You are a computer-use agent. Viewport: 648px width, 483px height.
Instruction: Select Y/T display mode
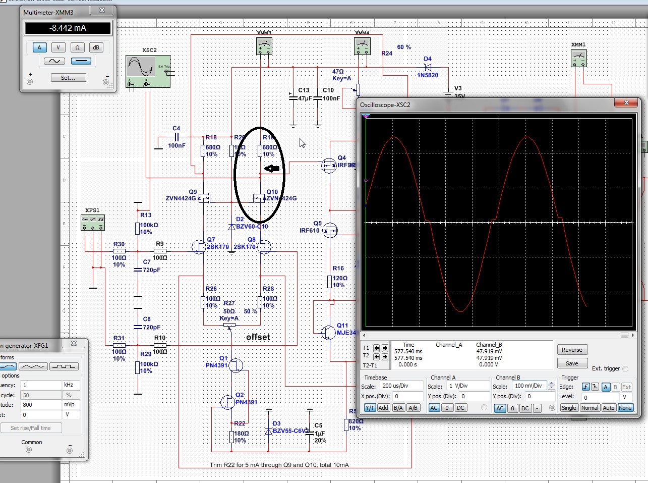(370, 408)
